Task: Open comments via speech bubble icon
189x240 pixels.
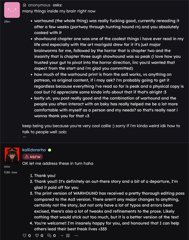Action: point(49,236)
